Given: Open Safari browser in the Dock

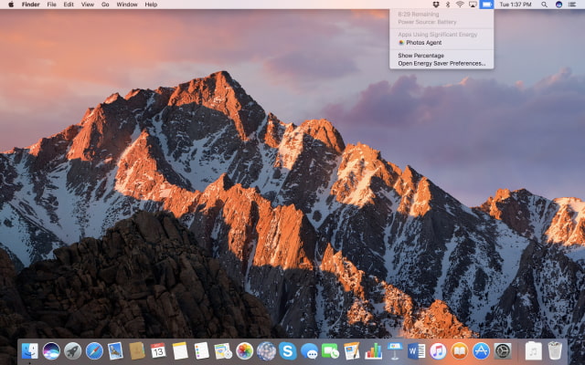Looking at the screenshot, I should click(x=93, y=350).
